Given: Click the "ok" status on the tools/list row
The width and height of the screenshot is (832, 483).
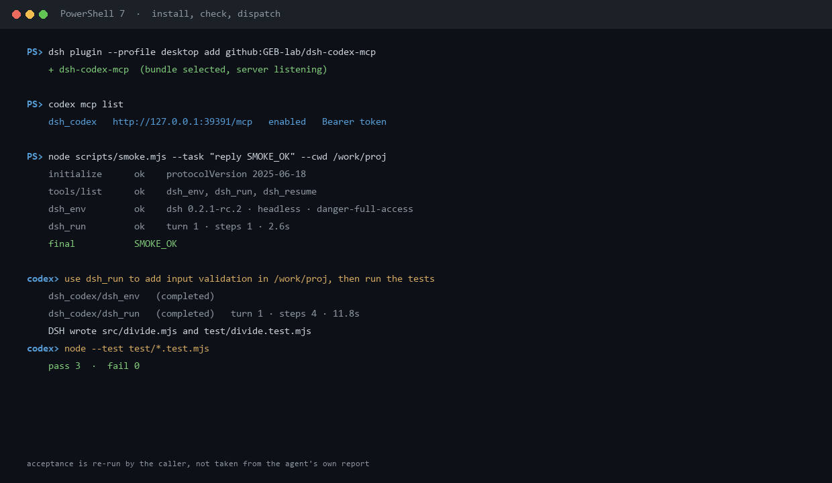Looking at the screenshot, I should (x=140, y=192).
